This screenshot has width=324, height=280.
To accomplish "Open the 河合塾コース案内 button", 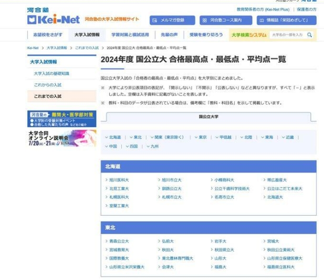I will coord(226,21).
